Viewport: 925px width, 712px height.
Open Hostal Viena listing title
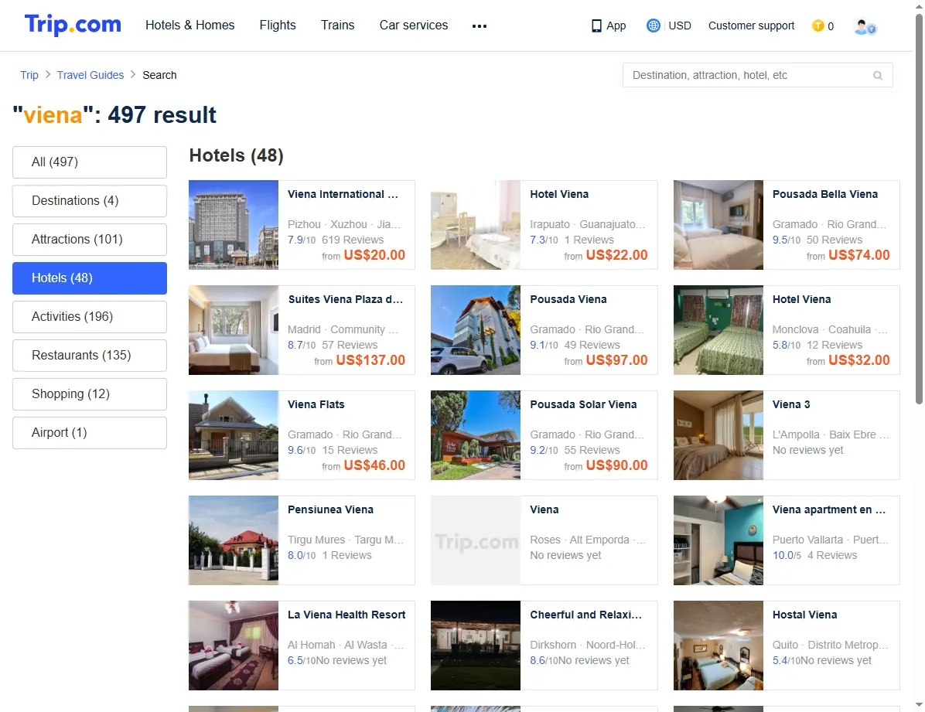(x=804, y=615)
